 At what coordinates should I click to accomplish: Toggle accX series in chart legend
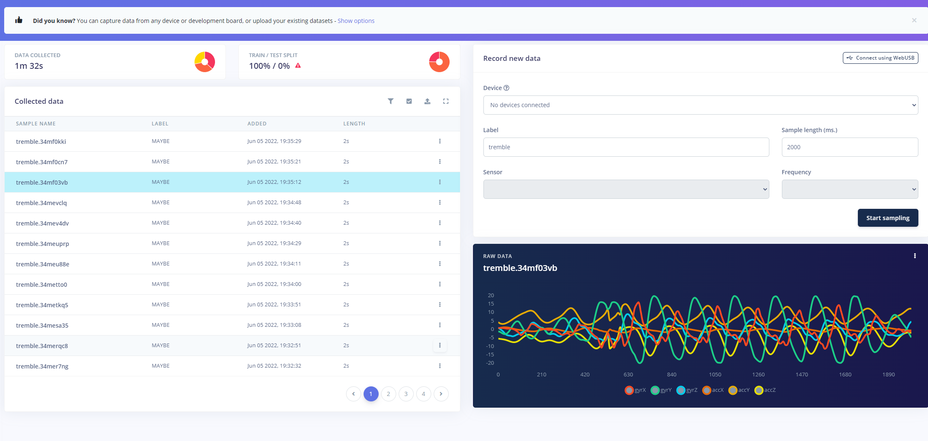(713, 390)
